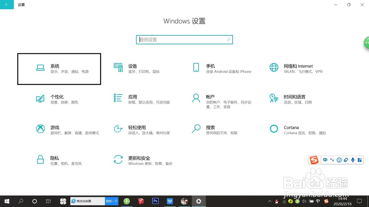Expand hidden system tray icons
Screen dimensions: 369x207
(x=270, y=201)
